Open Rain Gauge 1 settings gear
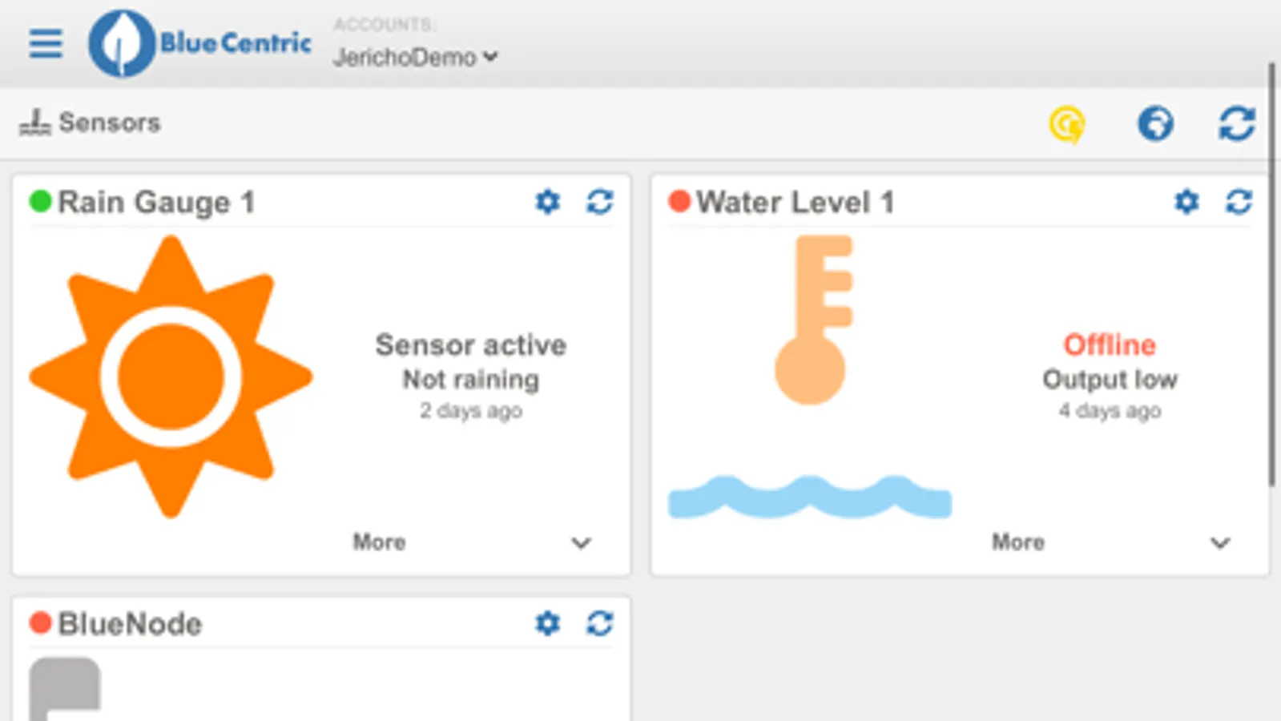1281x721 pixels. point(548,202)
